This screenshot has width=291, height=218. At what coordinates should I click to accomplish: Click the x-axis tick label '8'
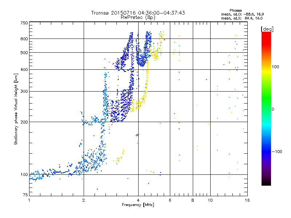[x=193, y=200]
